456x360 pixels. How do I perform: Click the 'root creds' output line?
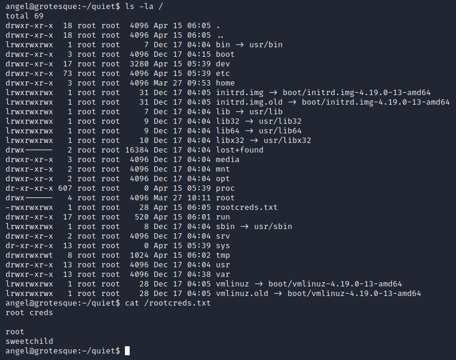(x=29, y=313)
